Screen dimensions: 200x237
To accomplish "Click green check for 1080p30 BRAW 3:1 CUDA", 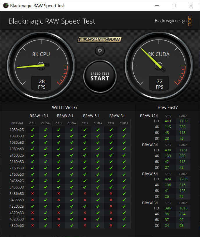I will click(124, 136).
